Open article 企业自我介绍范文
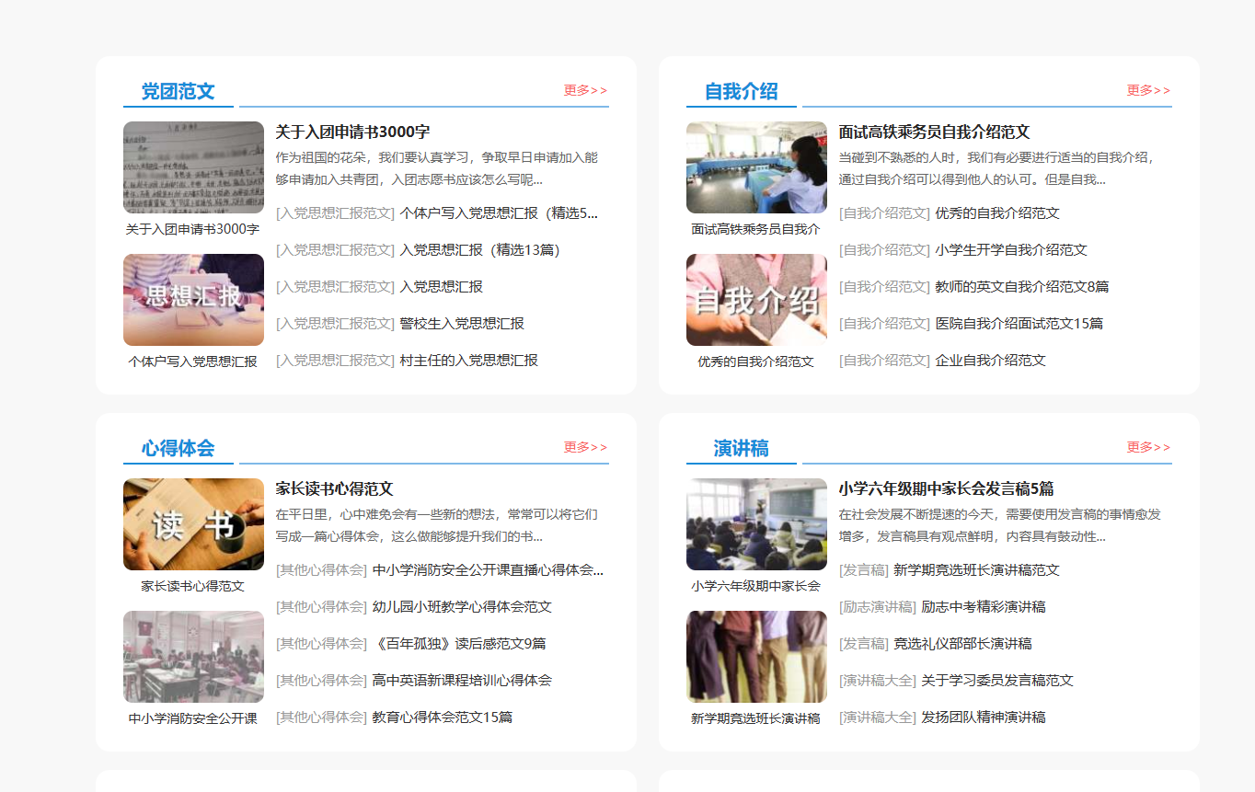 [990, 361]
